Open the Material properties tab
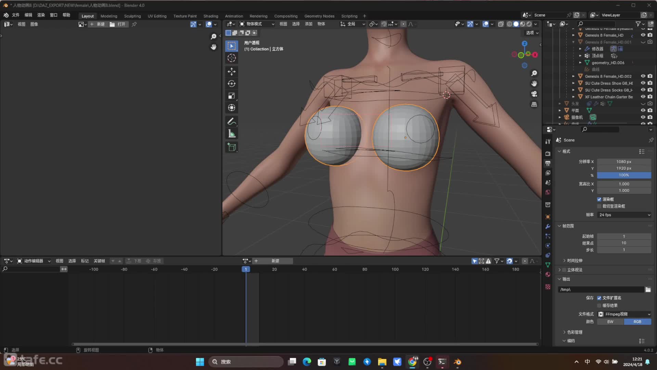The image size is (657, 370). [x=548, y=274]
